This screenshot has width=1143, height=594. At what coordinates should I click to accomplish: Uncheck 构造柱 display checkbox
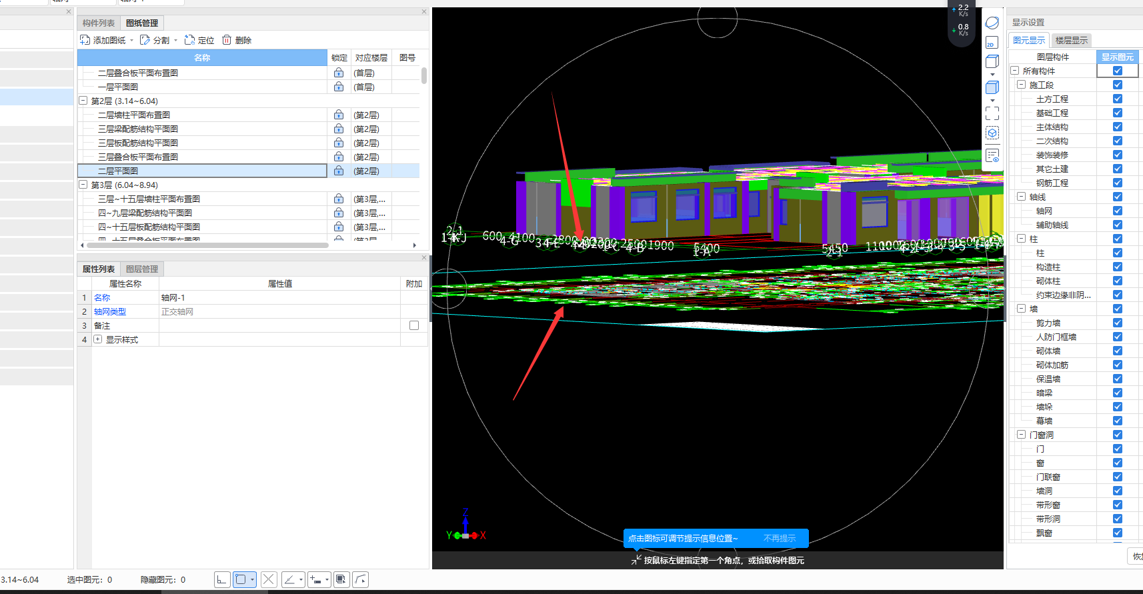click(1118, 267)
